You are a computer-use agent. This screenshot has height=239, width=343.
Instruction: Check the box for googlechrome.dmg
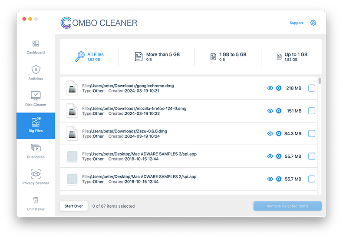point(312,88)
